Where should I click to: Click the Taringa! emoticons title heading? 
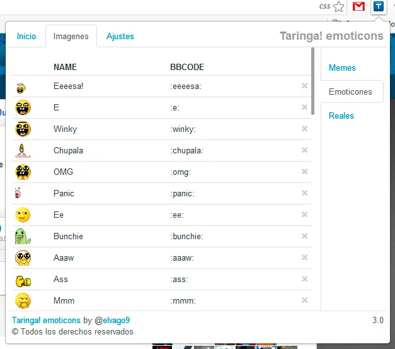pyautogui.click(x=331, y=36)
